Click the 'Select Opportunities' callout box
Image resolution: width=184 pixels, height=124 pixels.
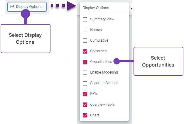[x=158, y=61]
